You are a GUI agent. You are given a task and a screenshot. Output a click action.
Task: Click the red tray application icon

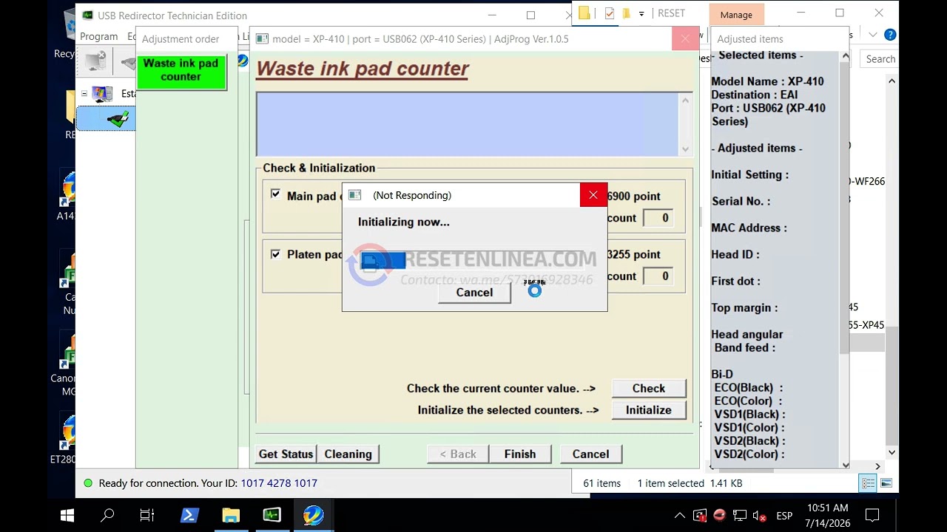point(719,516)
